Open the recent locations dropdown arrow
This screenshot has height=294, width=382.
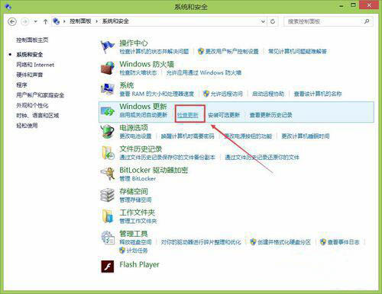(36, 21)
